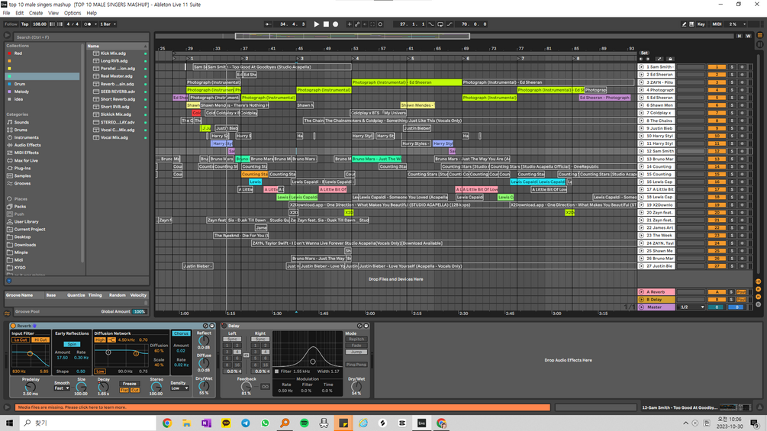
Task: Start playback with the Play button
Action: click(x=317, y=24)
